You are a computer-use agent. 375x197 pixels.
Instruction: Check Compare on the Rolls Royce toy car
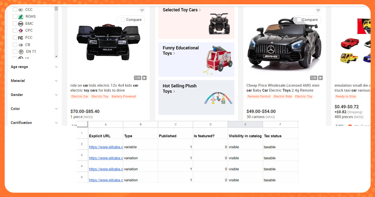point(123,20)
